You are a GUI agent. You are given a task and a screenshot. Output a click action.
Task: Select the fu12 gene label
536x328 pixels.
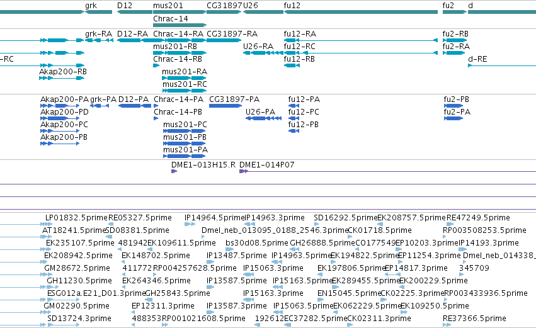292,6
